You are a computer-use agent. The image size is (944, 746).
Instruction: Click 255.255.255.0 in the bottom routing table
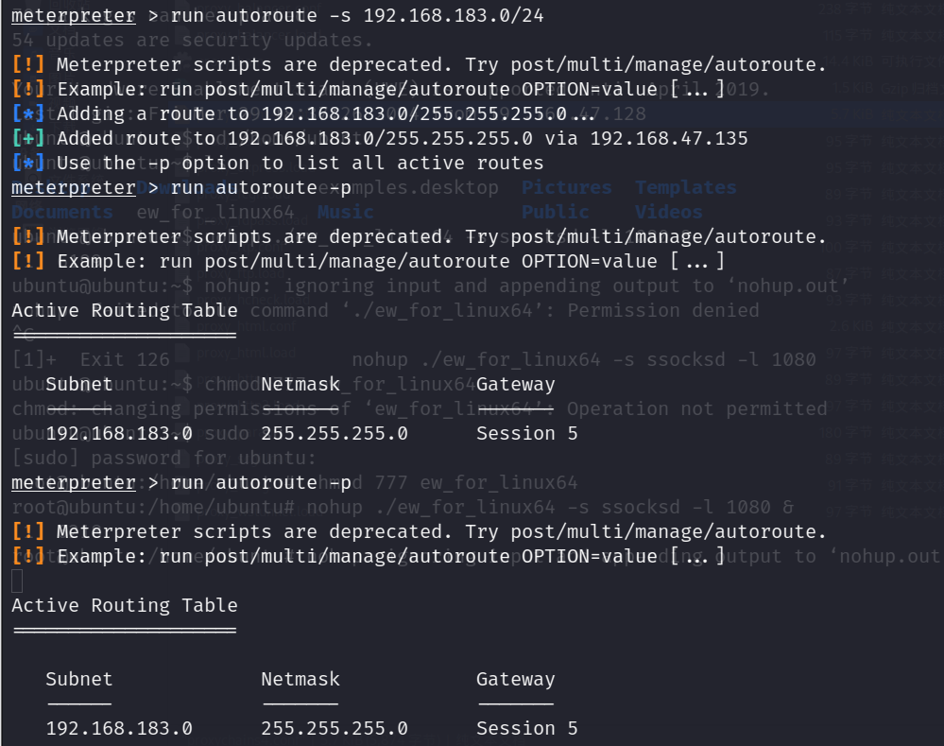[x=335, y=728]
